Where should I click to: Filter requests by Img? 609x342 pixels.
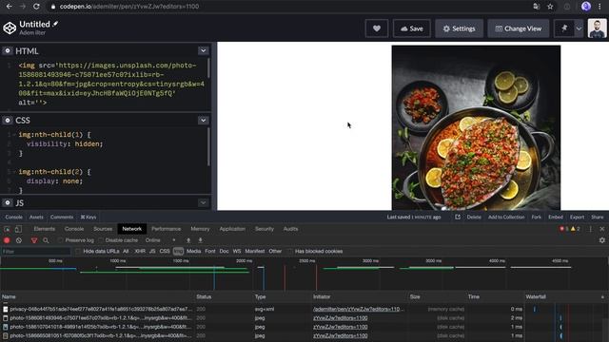(178, 251)
